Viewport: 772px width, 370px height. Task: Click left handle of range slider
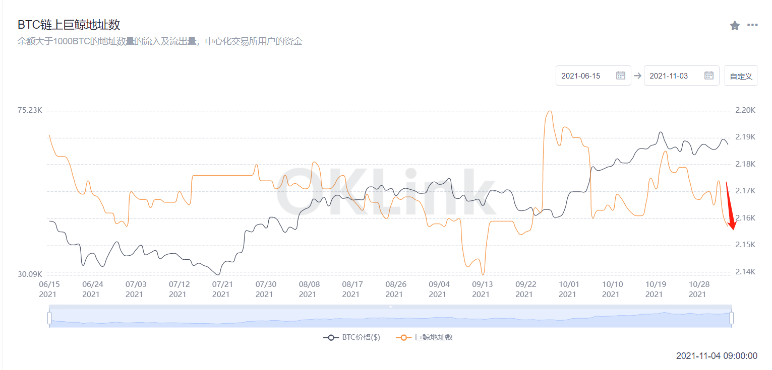coord(49,318)
